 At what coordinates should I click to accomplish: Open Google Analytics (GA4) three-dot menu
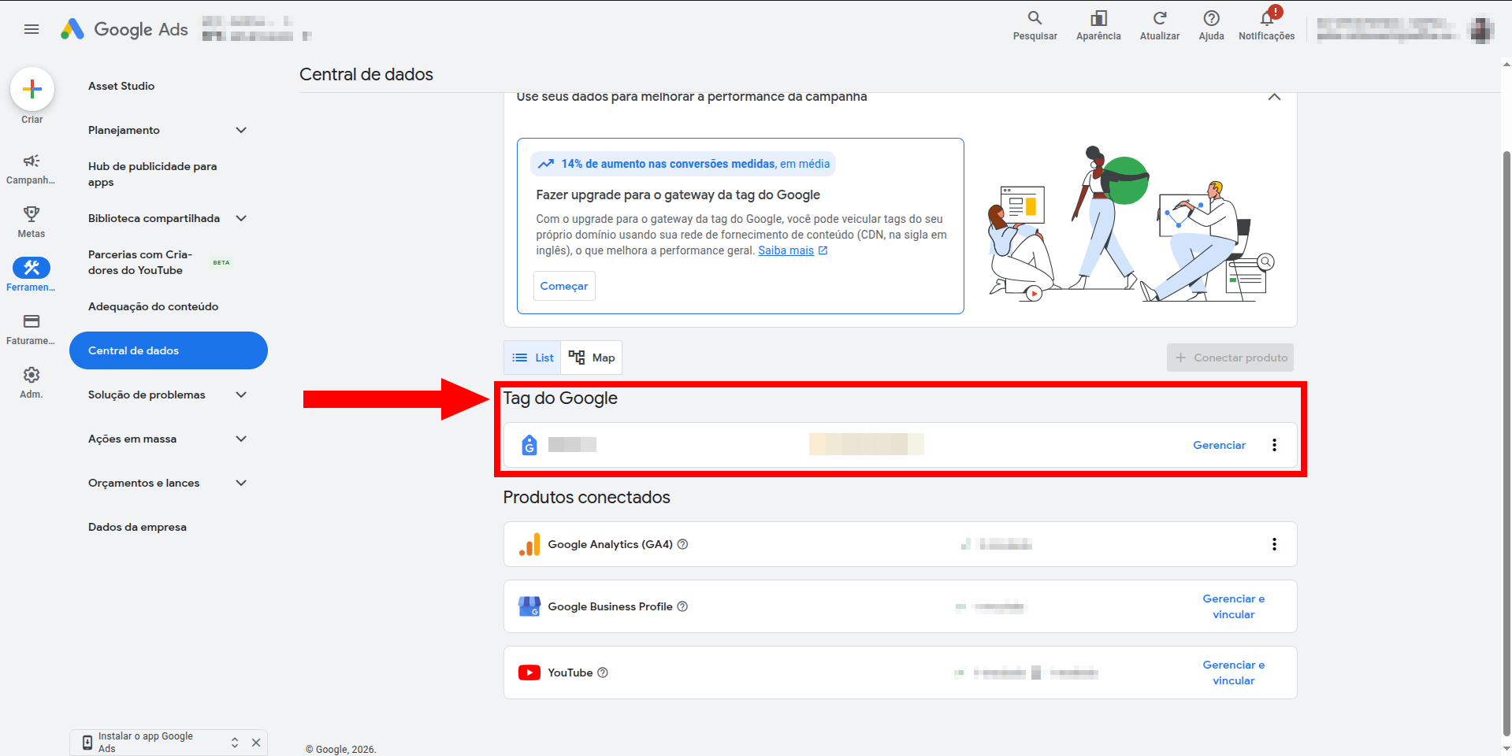(1274, 544)
